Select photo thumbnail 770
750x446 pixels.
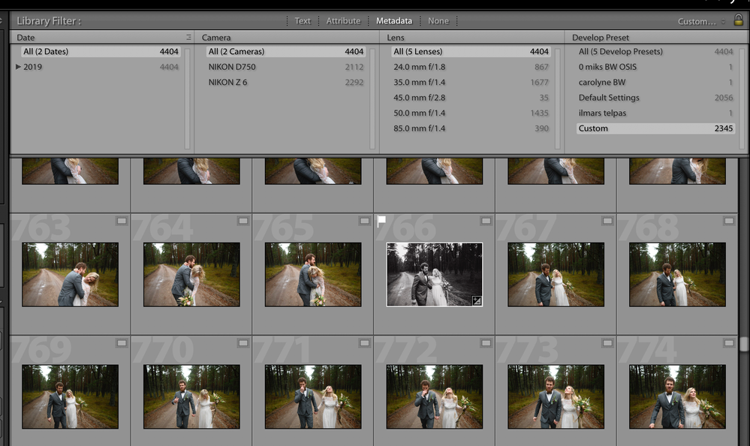coord(191,396)
